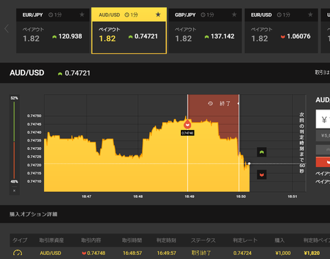Image resolution: width=330 pixels, height=259 pixels.
Task: Close the sentiment bar with the x icon
Action: 14,190
